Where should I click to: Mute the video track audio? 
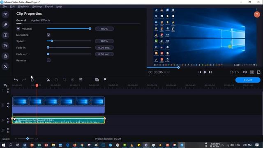8,106
